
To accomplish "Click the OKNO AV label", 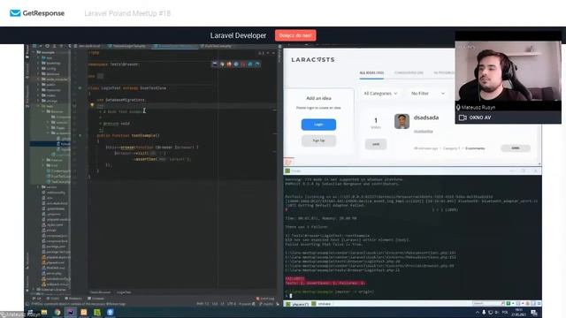I will click(480, 117).
